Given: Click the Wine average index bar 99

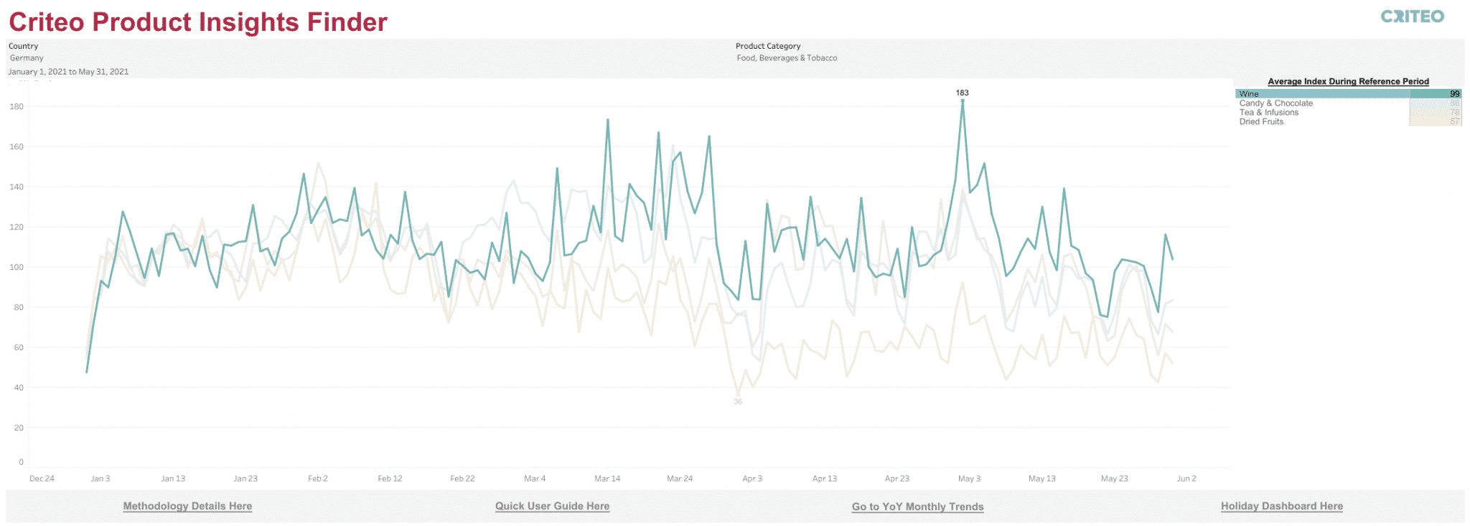Looking at the screenshot, I should click(x=1436, y=93).
